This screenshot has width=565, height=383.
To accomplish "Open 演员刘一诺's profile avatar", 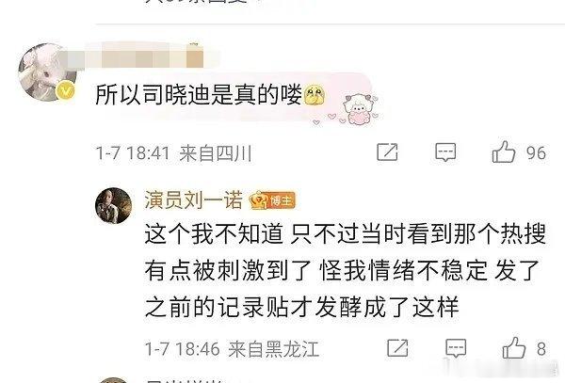I will (x=114, y=205).
